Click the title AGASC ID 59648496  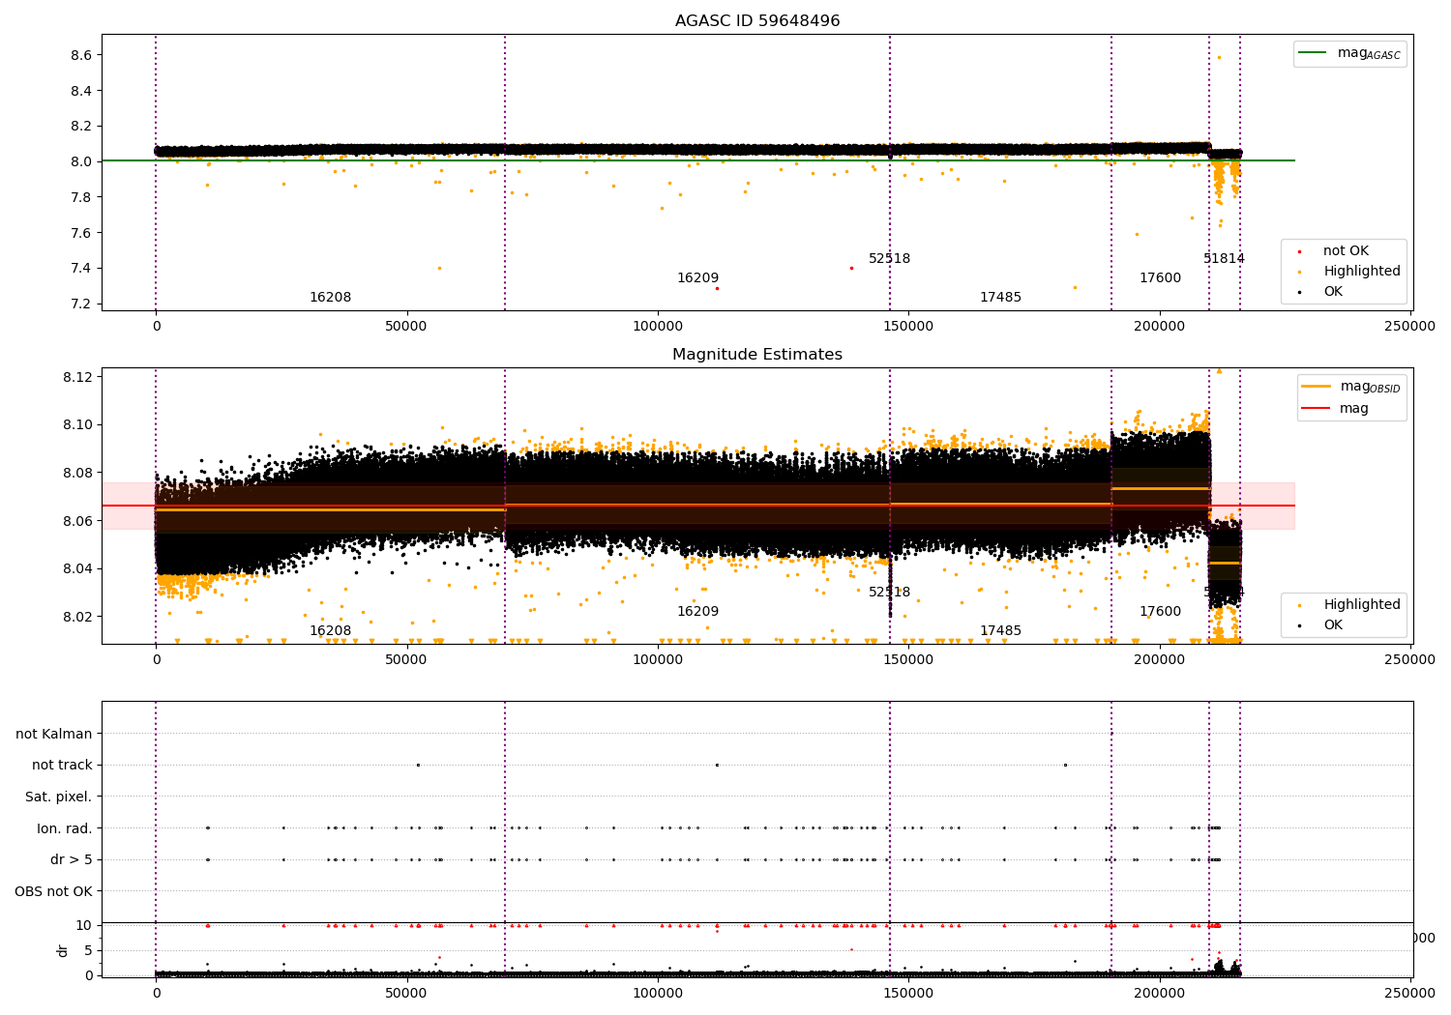click(x=757, y=21)
